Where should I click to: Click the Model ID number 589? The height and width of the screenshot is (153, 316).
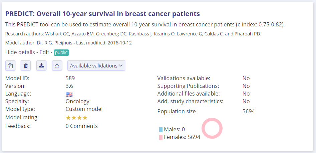(70, 78)
